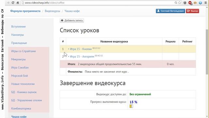Select Наноигры in the sidebar

point(17,35)
